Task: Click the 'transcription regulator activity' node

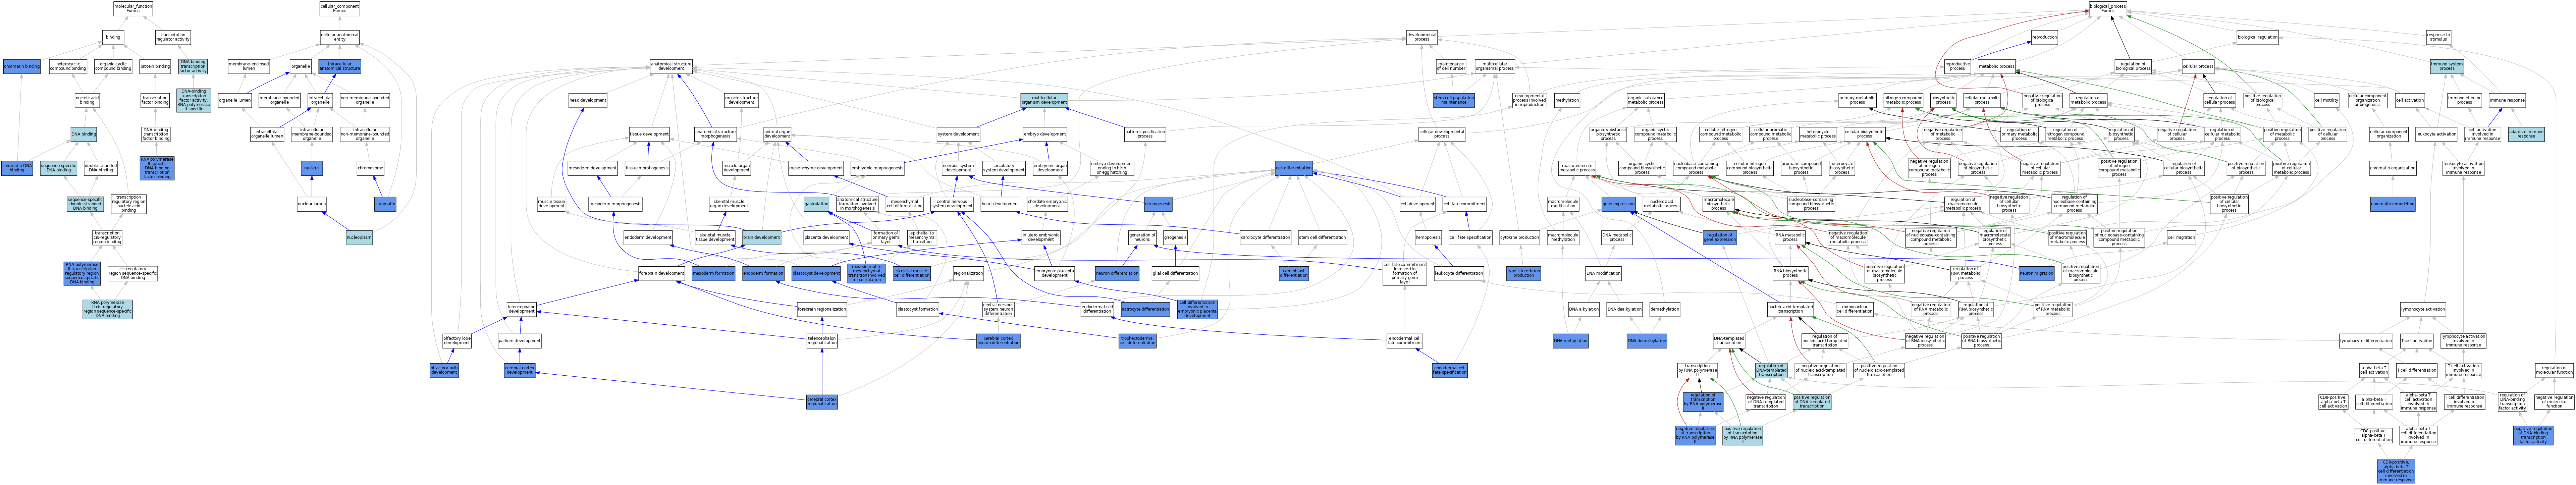Action: [173, 38]
